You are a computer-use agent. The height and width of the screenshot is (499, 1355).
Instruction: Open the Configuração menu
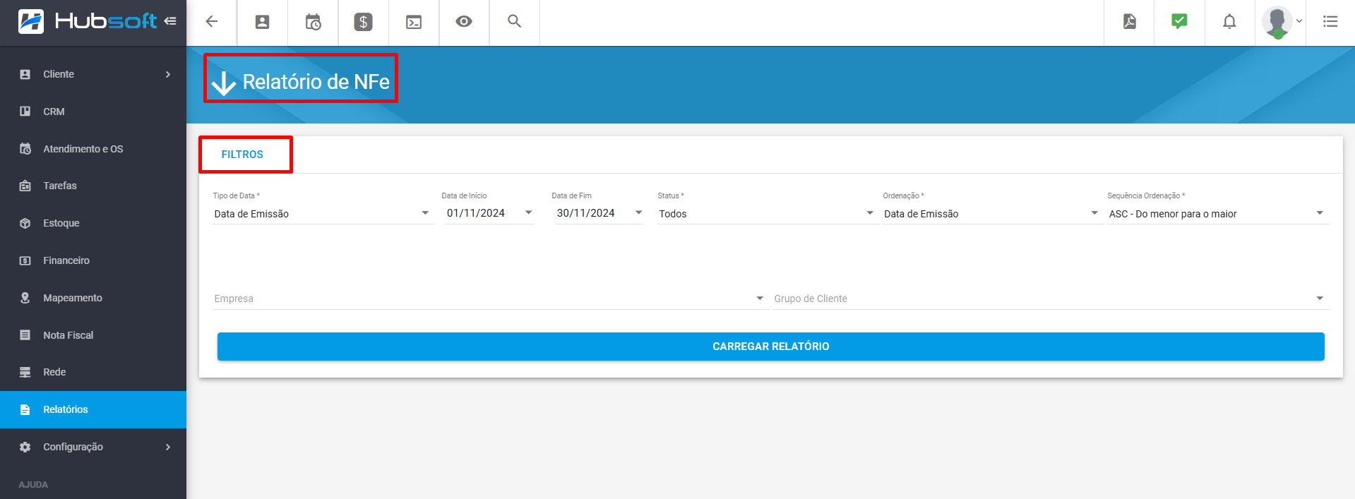pyautogui.click(x=93, y=447)
